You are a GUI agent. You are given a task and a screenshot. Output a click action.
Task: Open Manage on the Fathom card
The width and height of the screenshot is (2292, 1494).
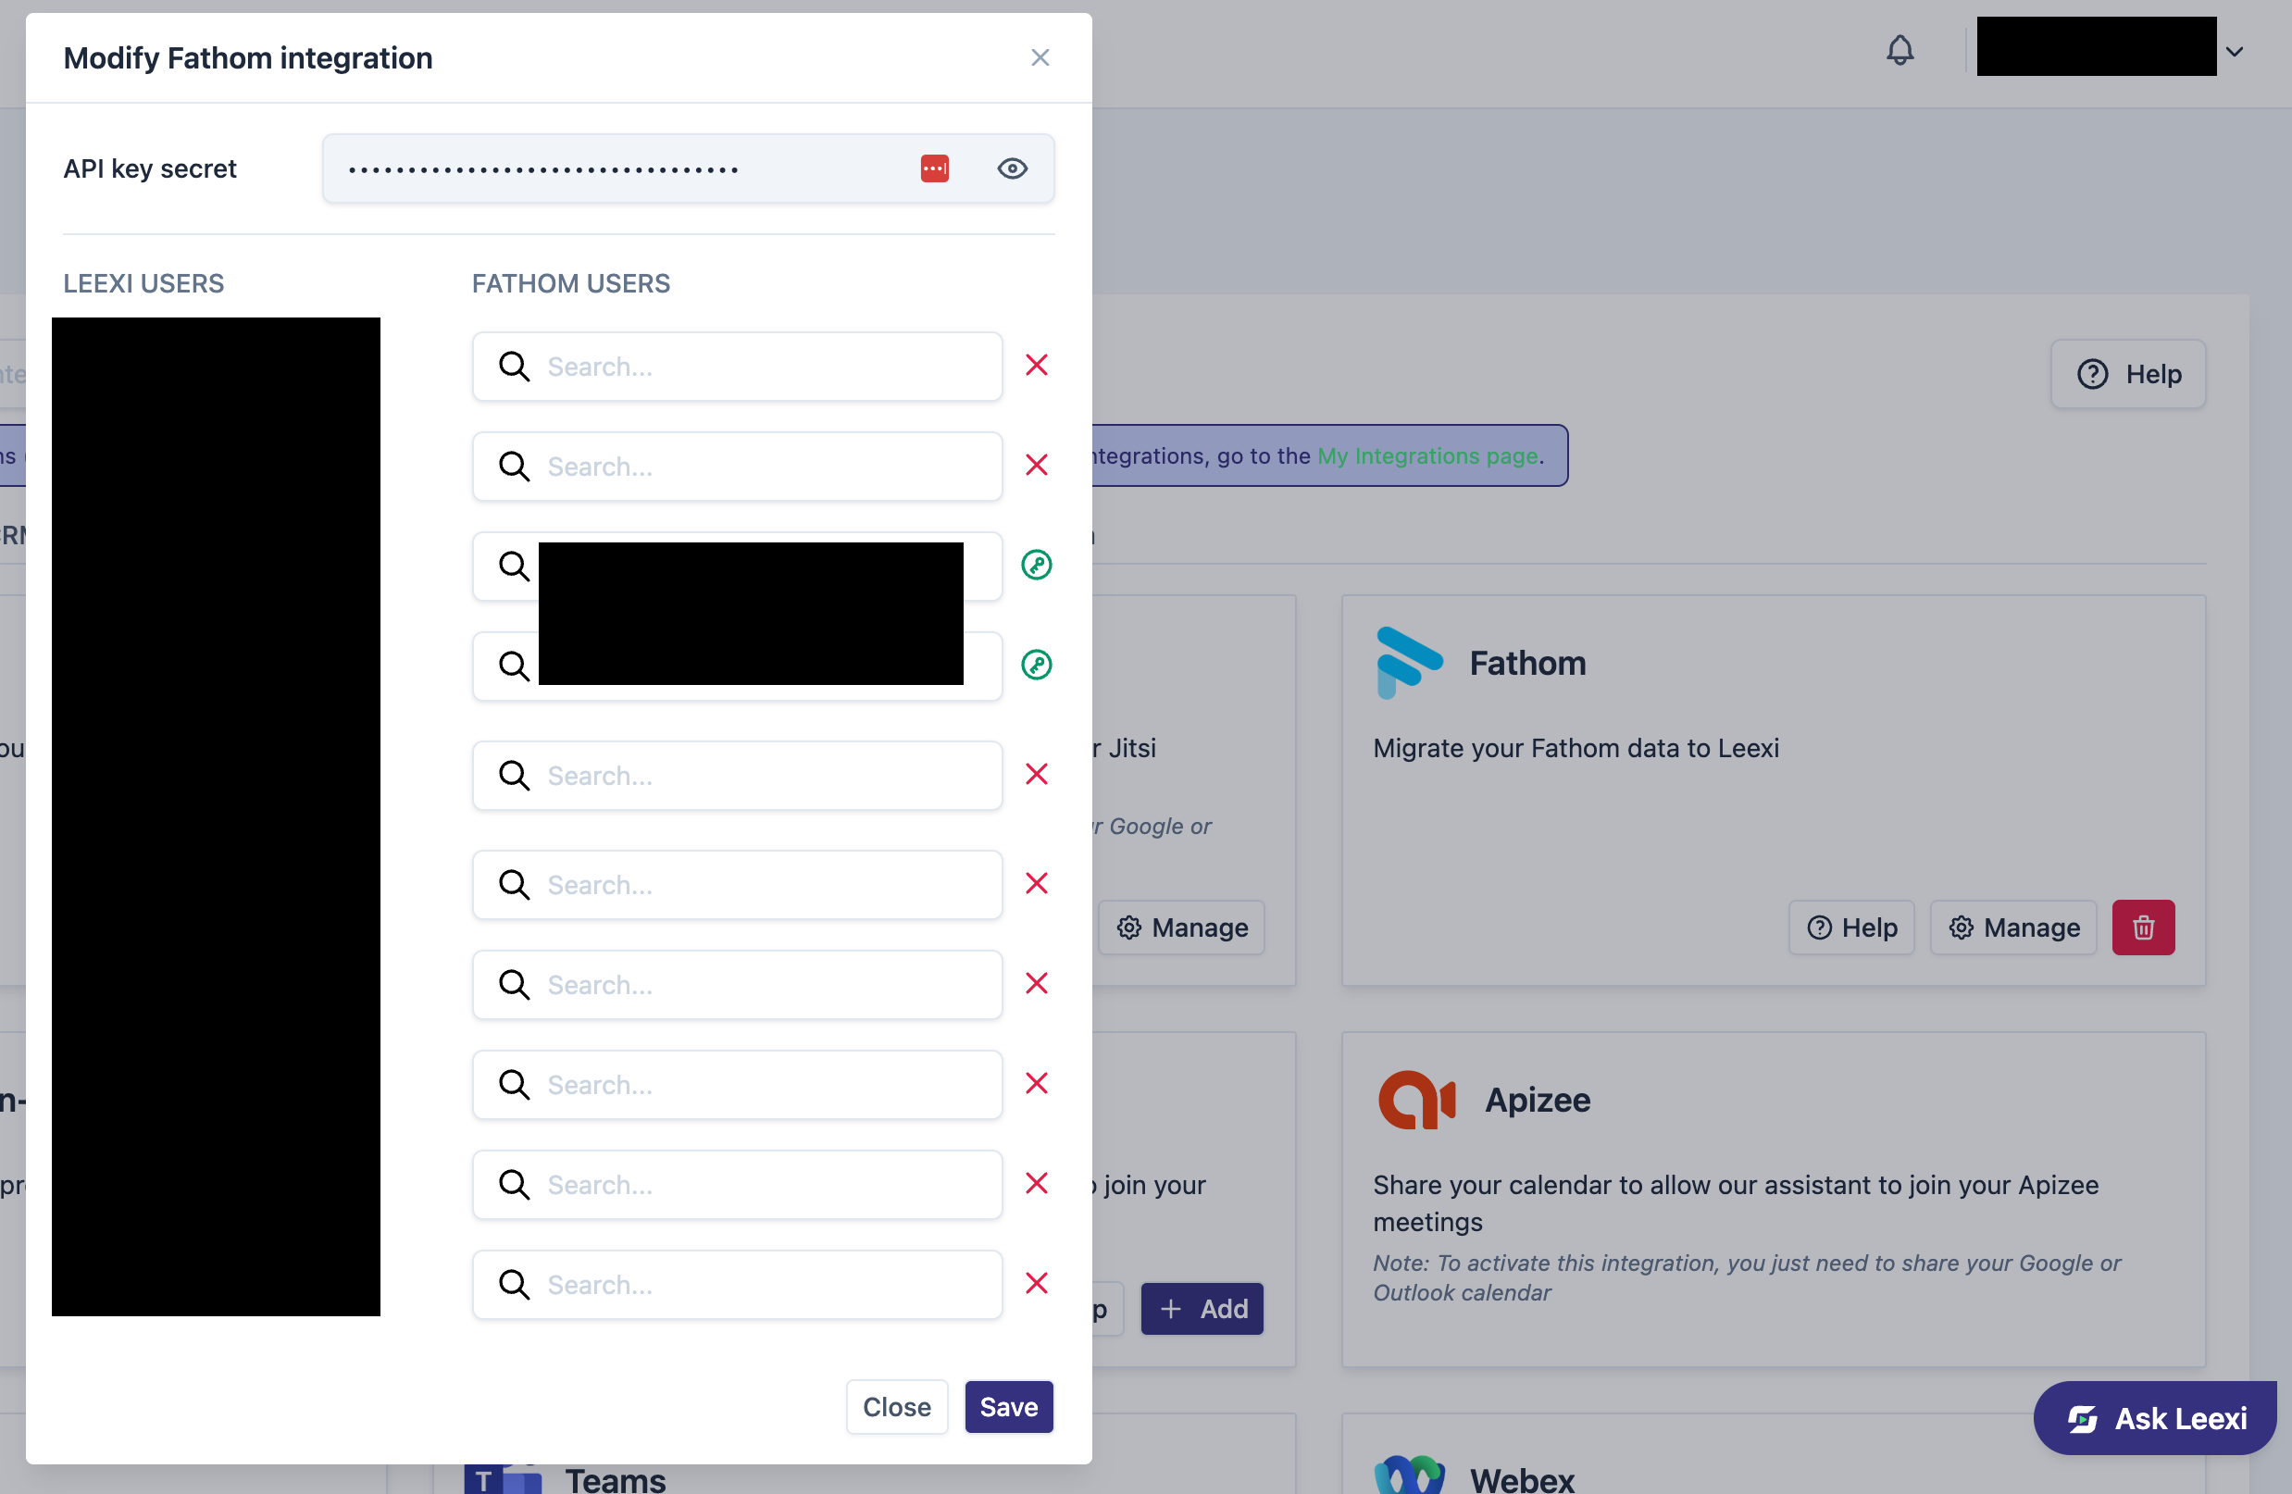point(2012,927)
